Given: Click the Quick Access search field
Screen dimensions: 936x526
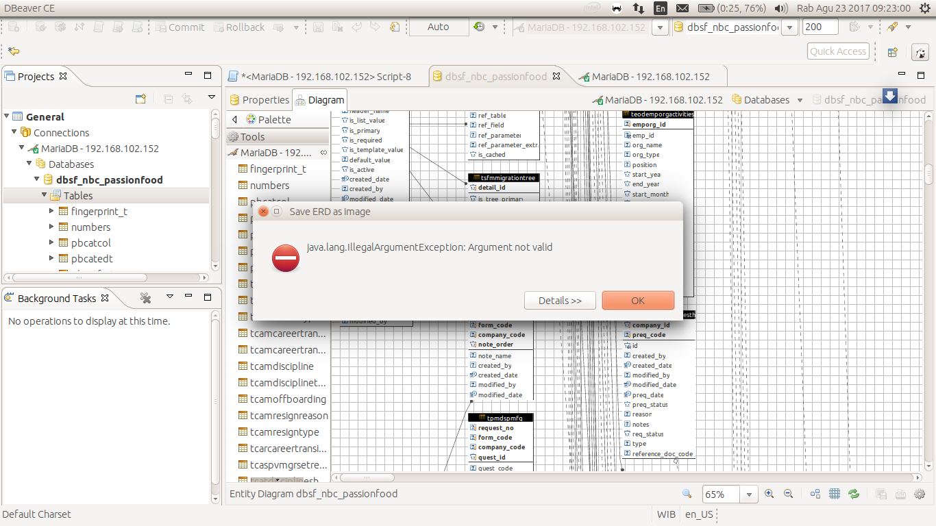Looking at the screenshot, I should click(838, 51).
